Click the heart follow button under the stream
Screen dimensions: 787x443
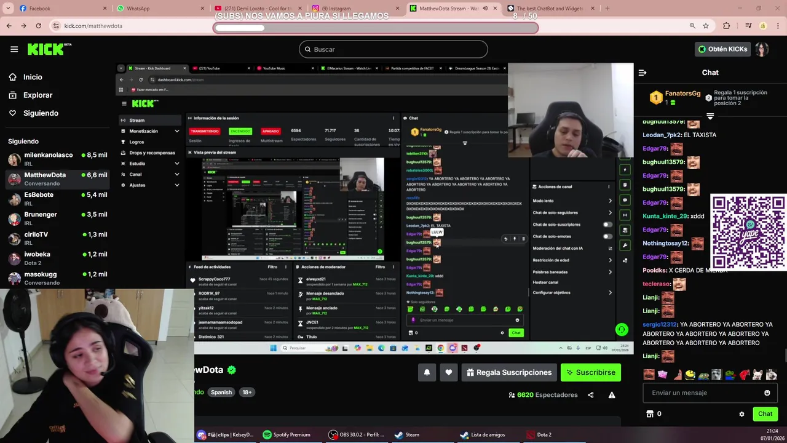coord(449,372)
